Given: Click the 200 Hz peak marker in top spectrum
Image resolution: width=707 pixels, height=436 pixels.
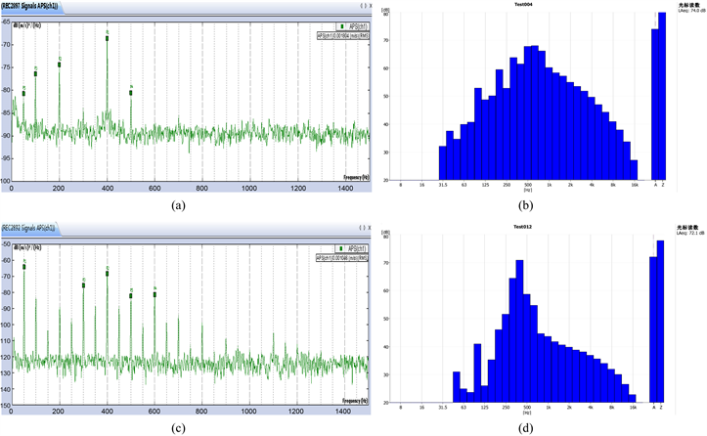Looking at the screenshot, I should (x=60, y=64).
